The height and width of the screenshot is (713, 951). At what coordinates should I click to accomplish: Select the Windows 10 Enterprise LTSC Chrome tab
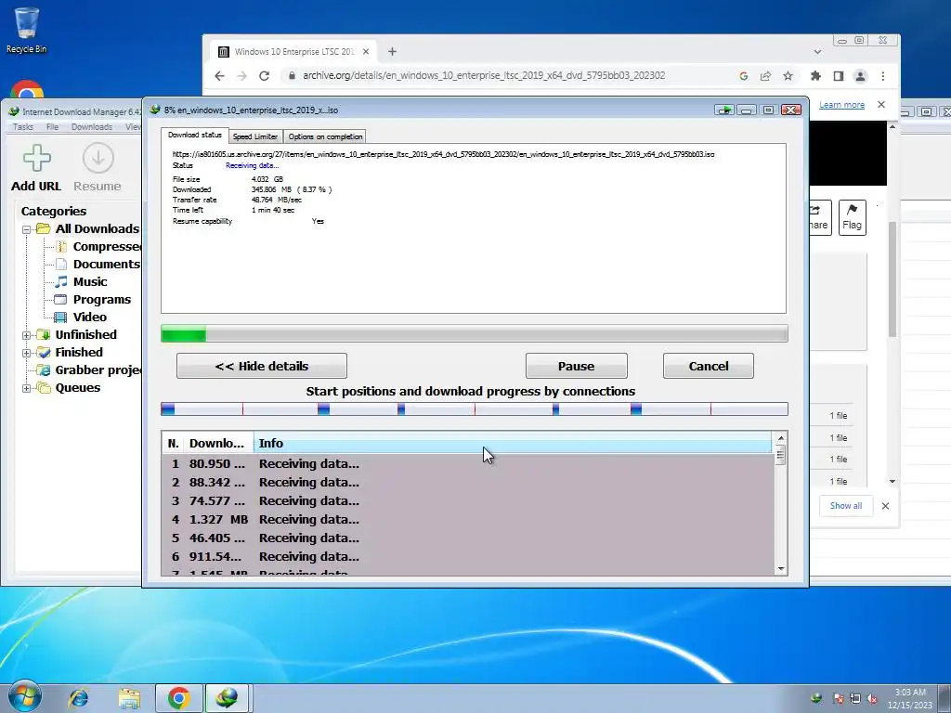point(294,52)
